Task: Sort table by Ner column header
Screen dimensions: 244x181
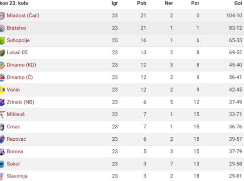Action: (169, 3)
